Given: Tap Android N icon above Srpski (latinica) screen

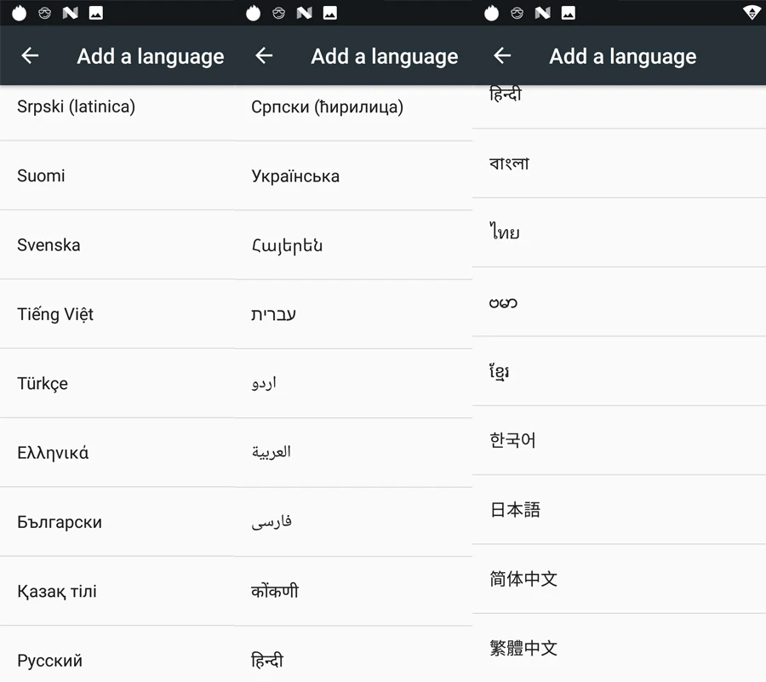Looking at the screenshot, I should (x=71, y=13).
